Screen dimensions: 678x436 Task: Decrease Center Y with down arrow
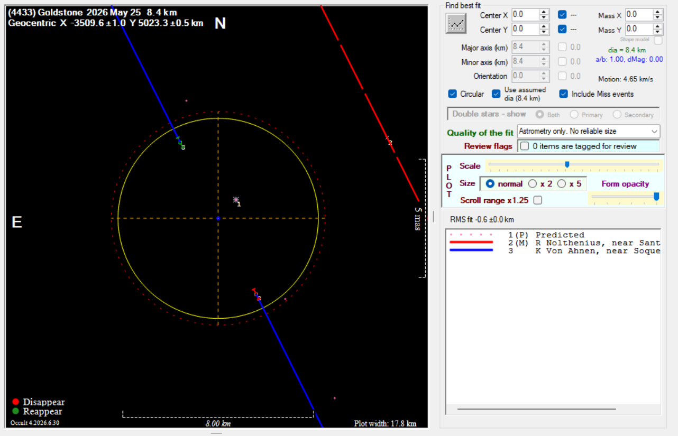[544, 32]
